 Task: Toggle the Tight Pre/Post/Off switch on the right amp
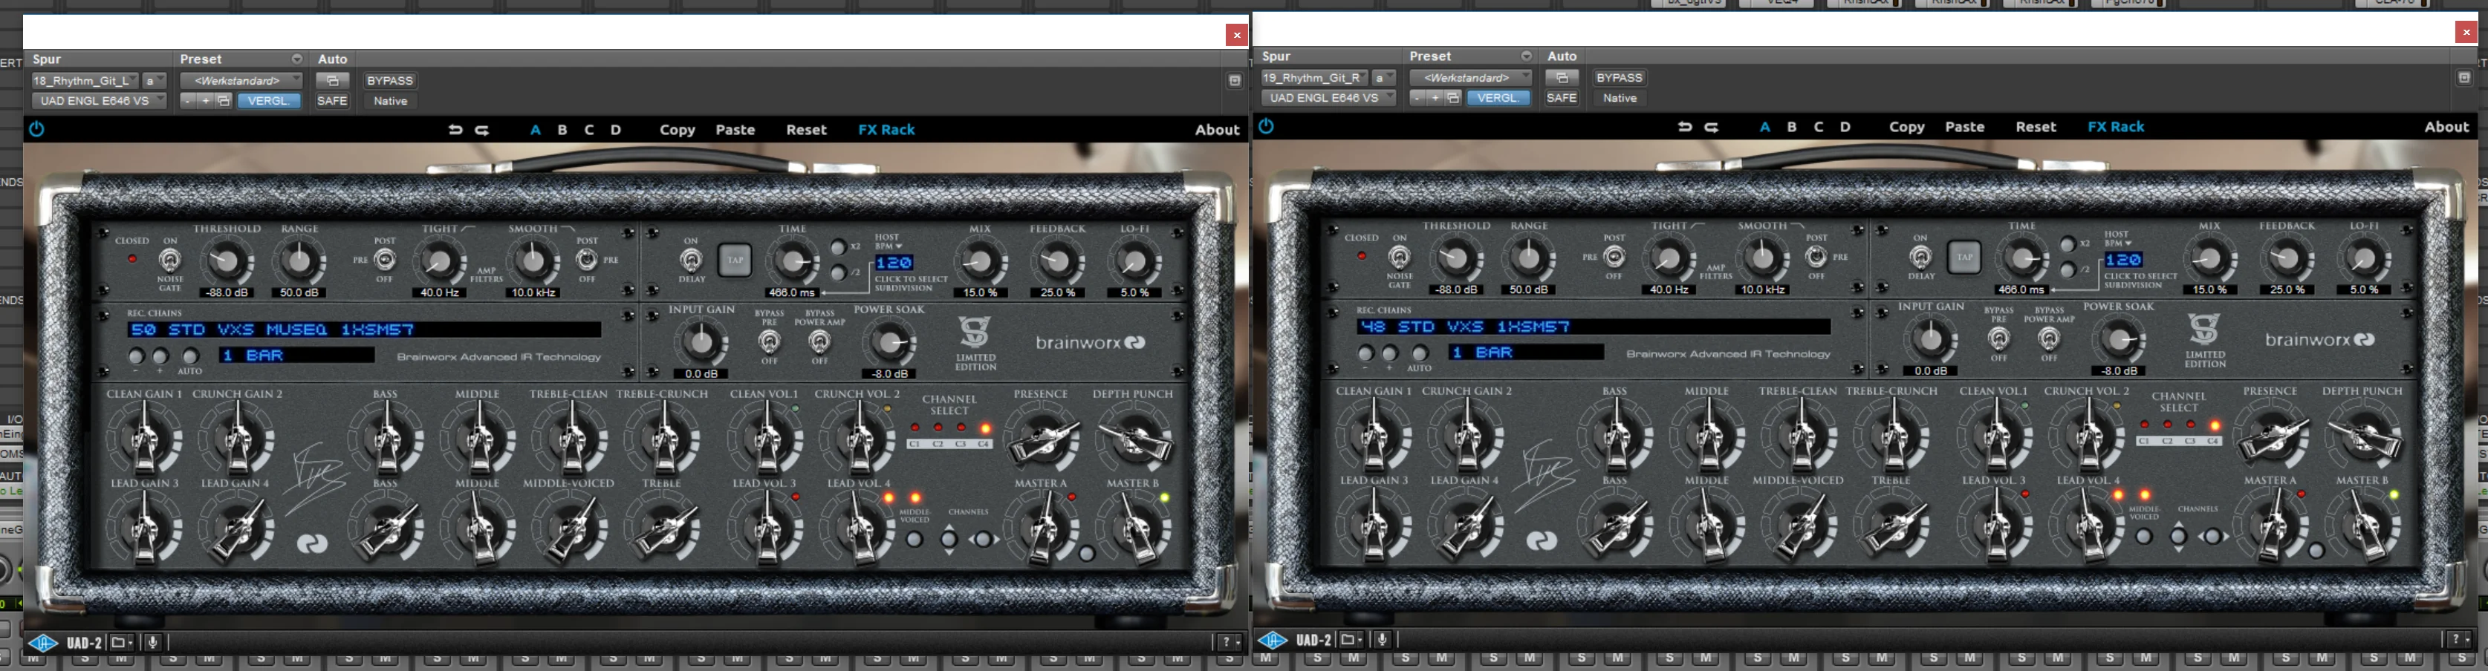pos(1614,257)
